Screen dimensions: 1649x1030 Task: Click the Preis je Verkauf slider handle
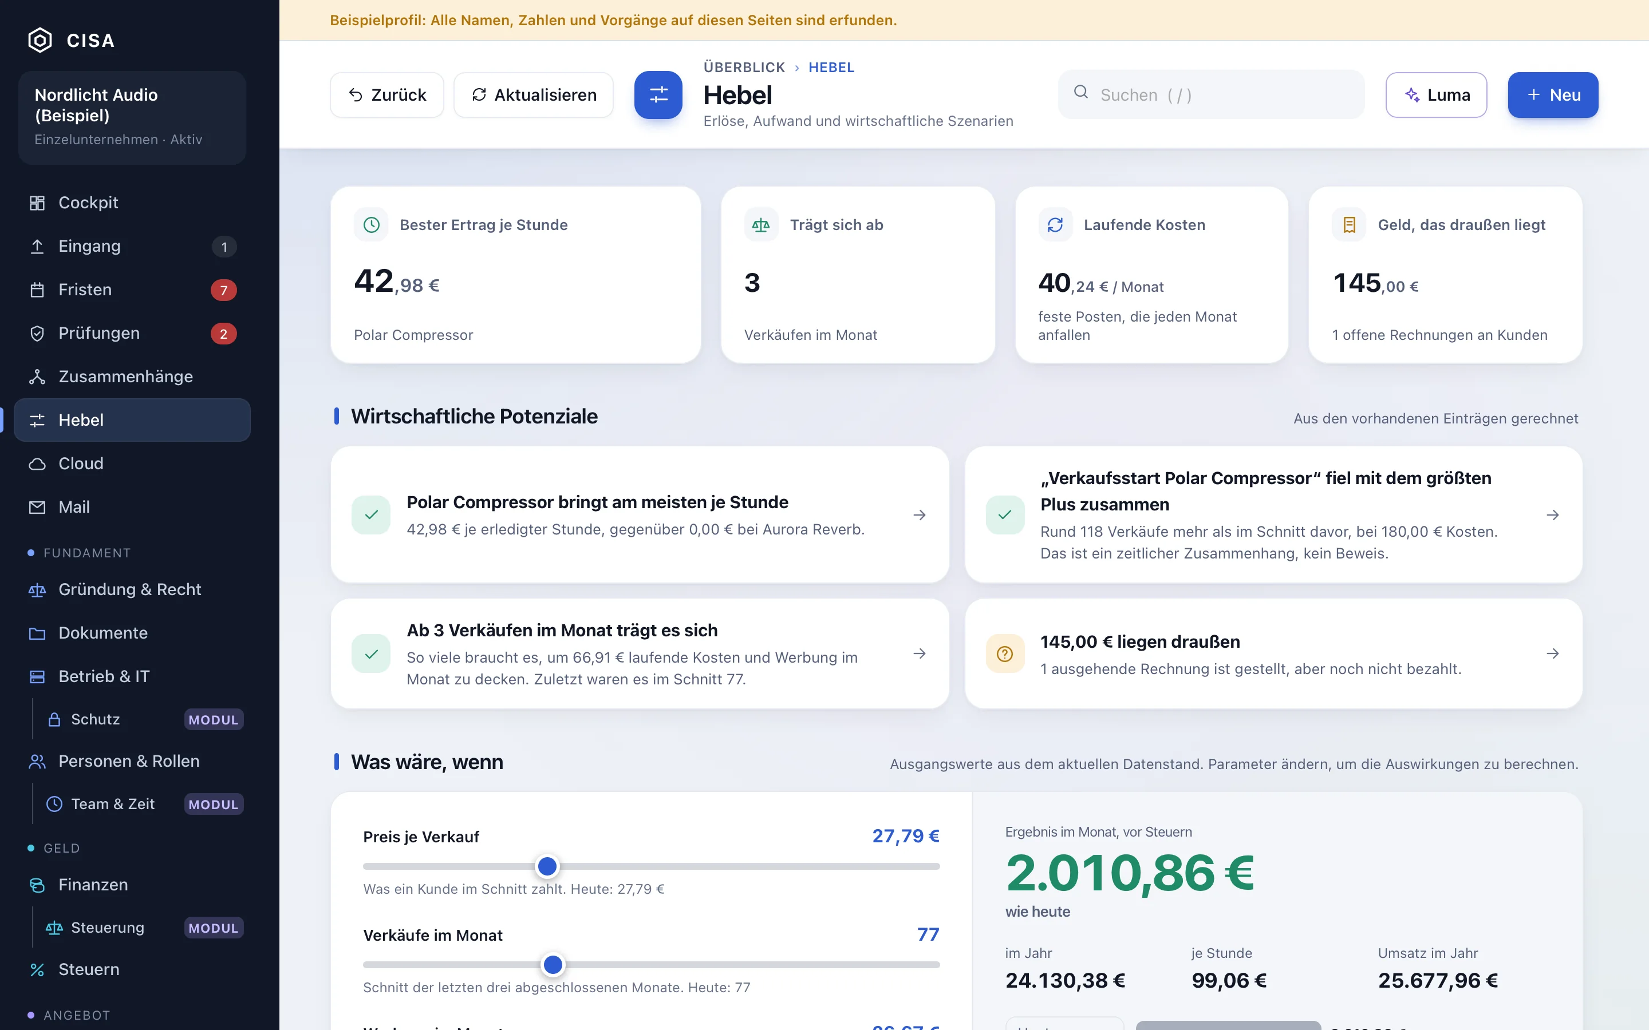click(x=547, y=866)
